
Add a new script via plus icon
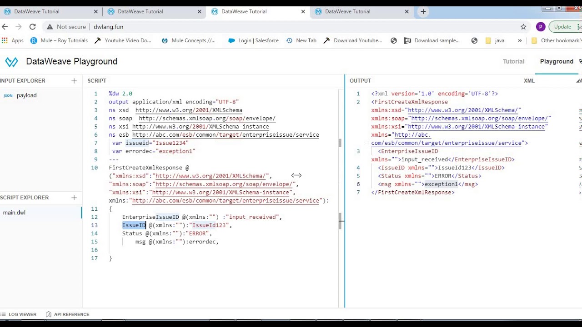click(74, 198)
